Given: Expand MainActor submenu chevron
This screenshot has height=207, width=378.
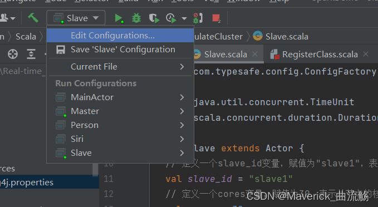Looking at the screenshot, I should coord(182,97).
